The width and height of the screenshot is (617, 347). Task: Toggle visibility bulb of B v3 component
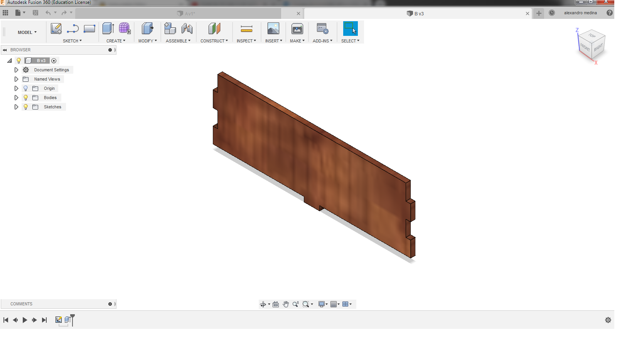[19, 61]
